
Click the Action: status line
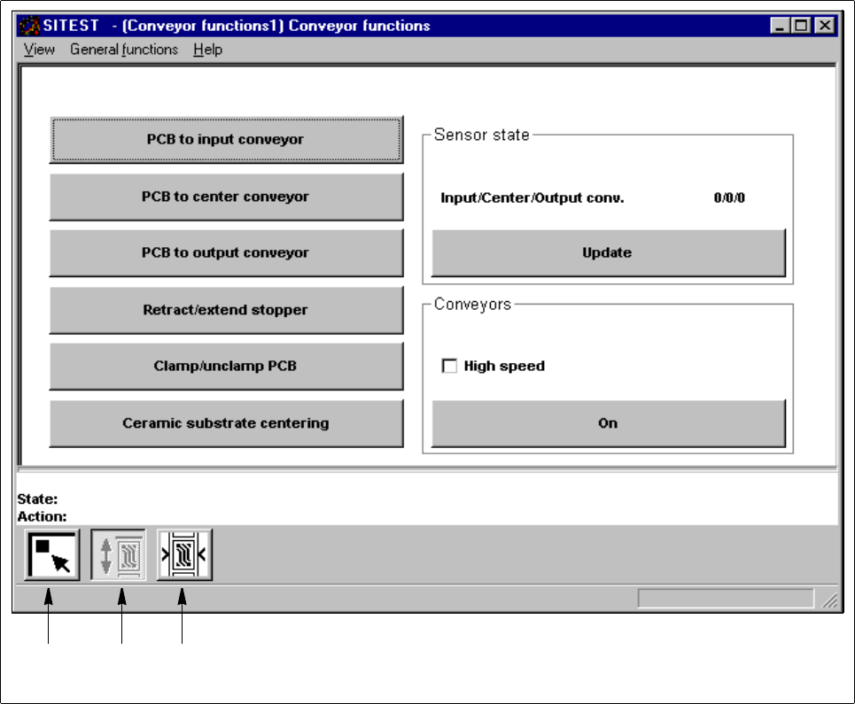42,516
